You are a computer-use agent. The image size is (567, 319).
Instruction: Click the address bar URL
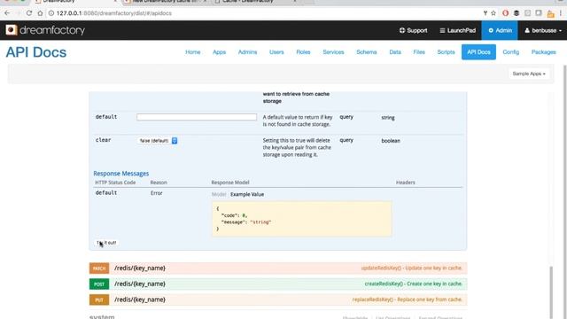pos(114,13)
